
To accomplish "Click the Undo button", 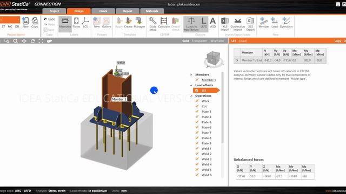I will pyautogui.click(x=49, y=19).
